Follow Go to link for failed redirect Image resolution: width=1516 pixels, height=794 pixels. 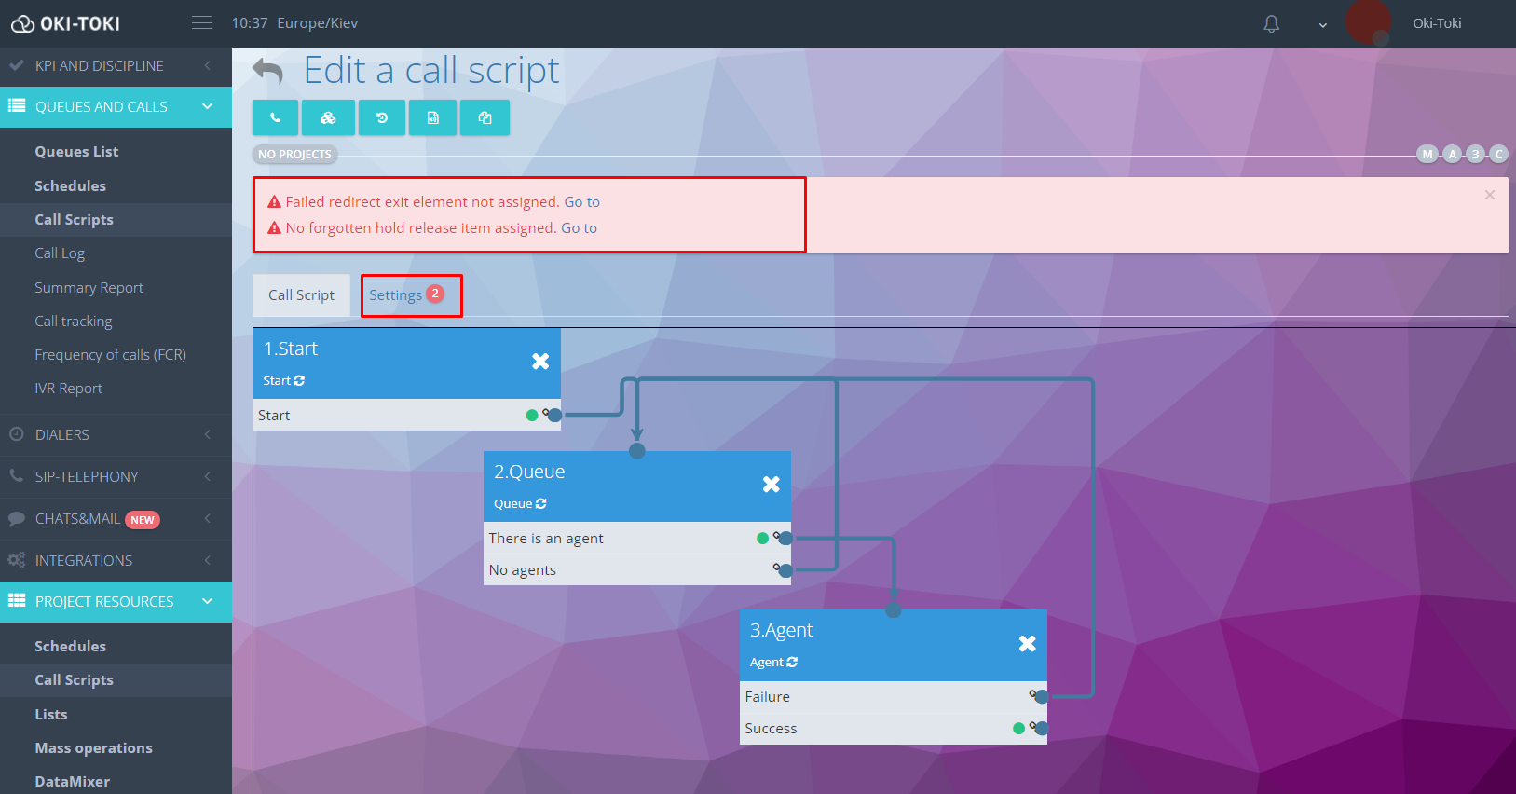click(581, 202)
